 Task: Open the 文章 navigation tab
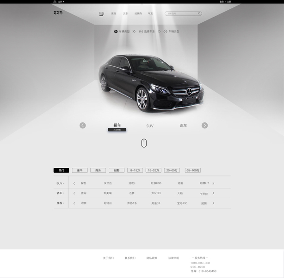click(125, 13)
